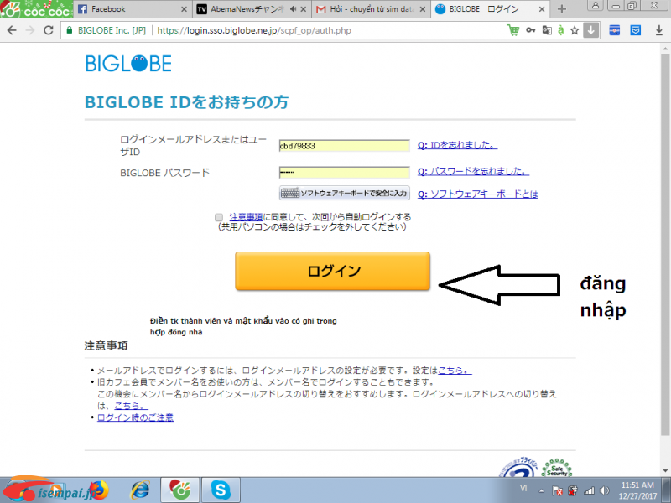Viewport: 671px width, 503px height.
Task: Tick the auto-login agreement checkbox
Action: coord(219,217)
